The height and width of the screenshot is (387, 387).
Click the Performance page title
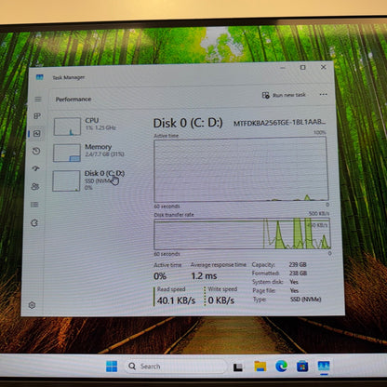click(73, 100)
